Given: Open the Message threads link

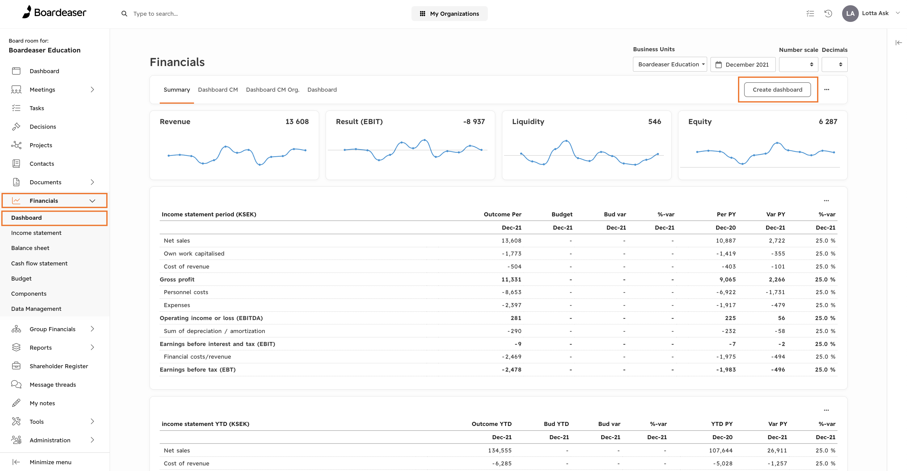Looking at the screenshot, I should click(53, 385).
